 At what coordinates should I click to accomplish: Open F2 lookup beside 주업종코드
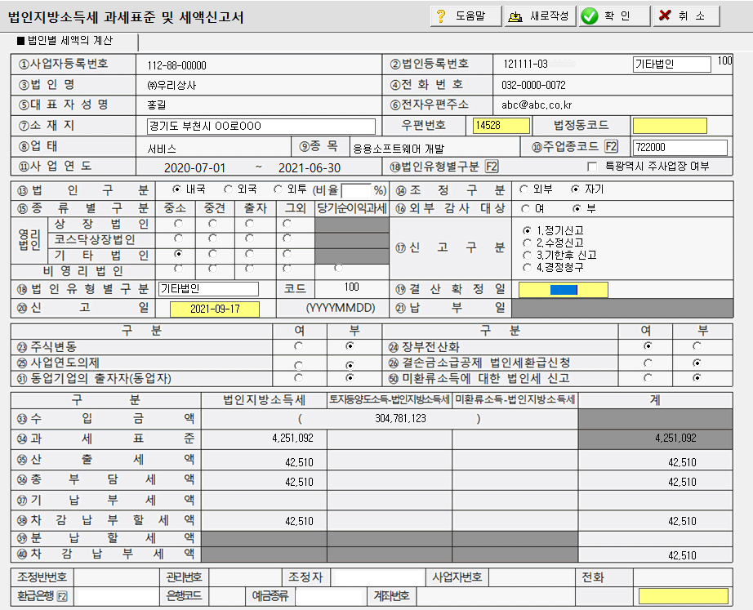coord(611,146)
